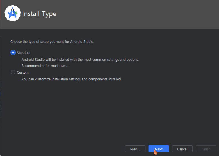Choose the Custom setup radio button
This screenshot has height=156, width=219.
[x=13, y=72]
